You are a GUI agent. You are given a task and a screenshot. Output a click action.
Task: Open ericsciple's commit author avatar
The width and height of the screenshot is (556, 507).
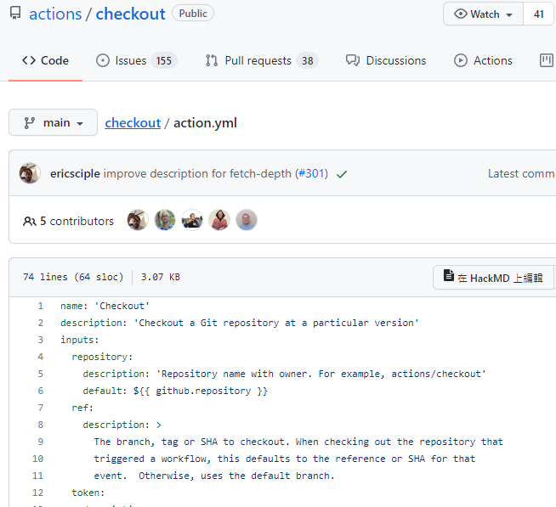point(30,173)
